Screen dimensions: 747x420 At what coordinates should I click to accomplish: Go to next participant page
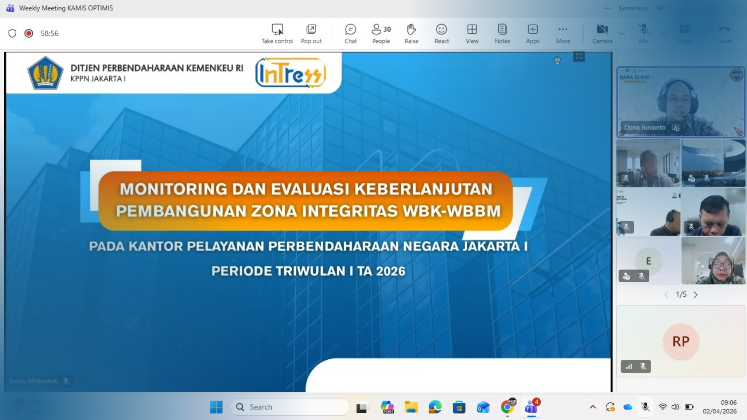coord(696,295)
